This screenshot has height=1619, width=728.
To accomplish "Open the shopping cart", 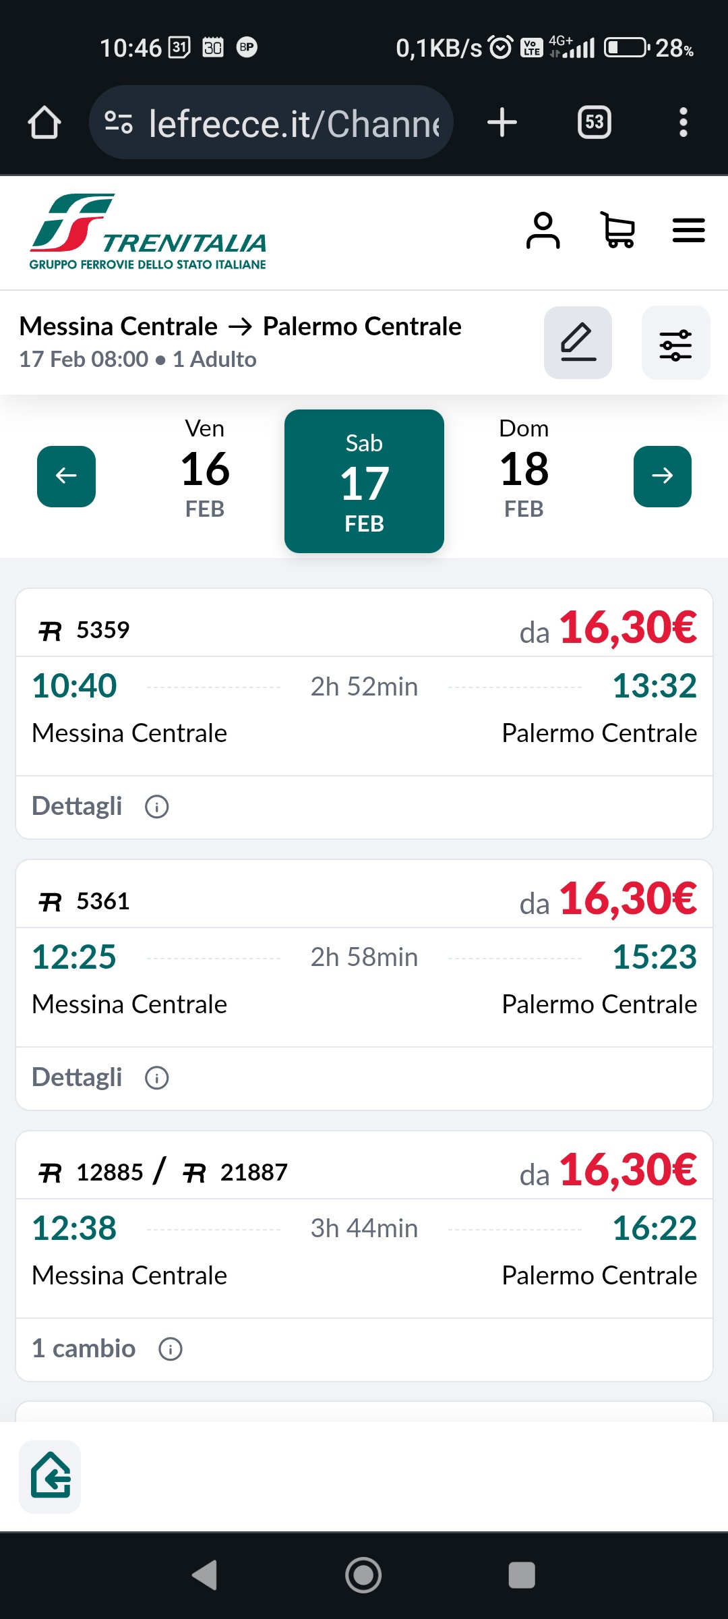I will tap(617, 231).
